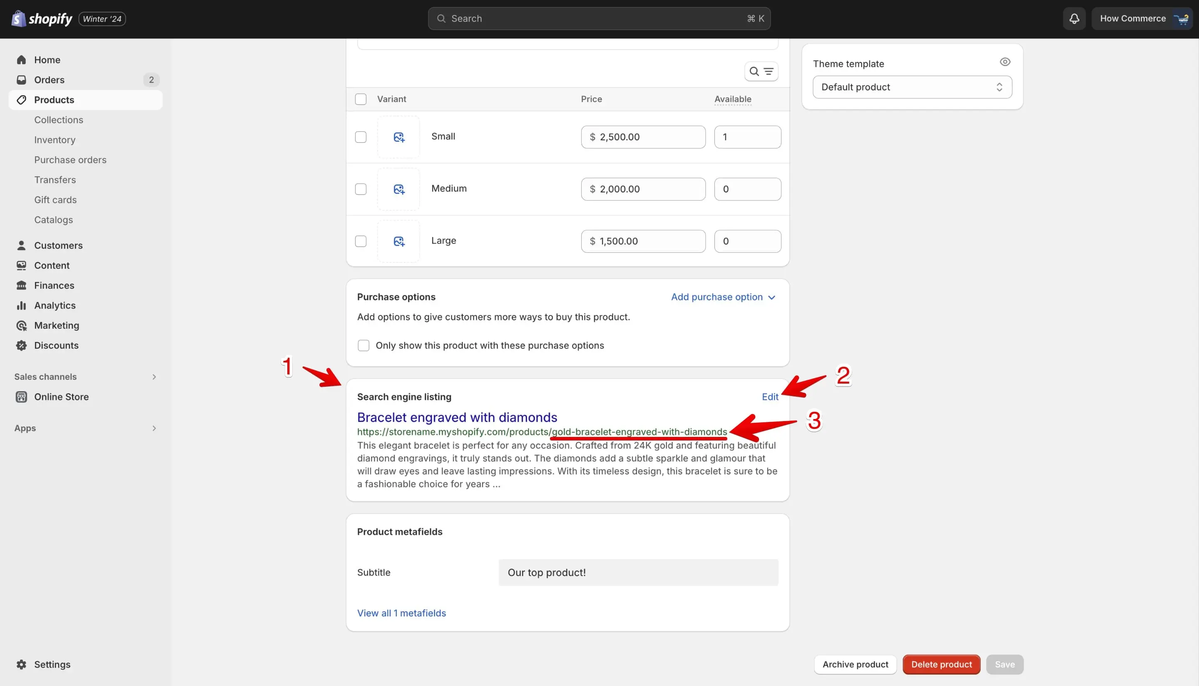Open the Default product theme template dropdown
The height and width of the screenshot is (686, 1199).
pyautogui.click(x=912, y=87)
